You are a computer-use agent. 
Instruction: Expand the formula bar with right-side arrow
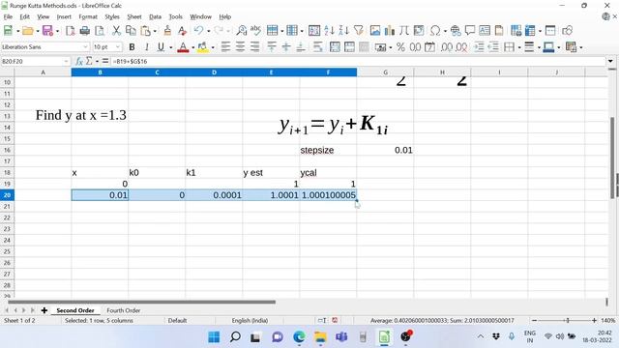click(610, 62)
